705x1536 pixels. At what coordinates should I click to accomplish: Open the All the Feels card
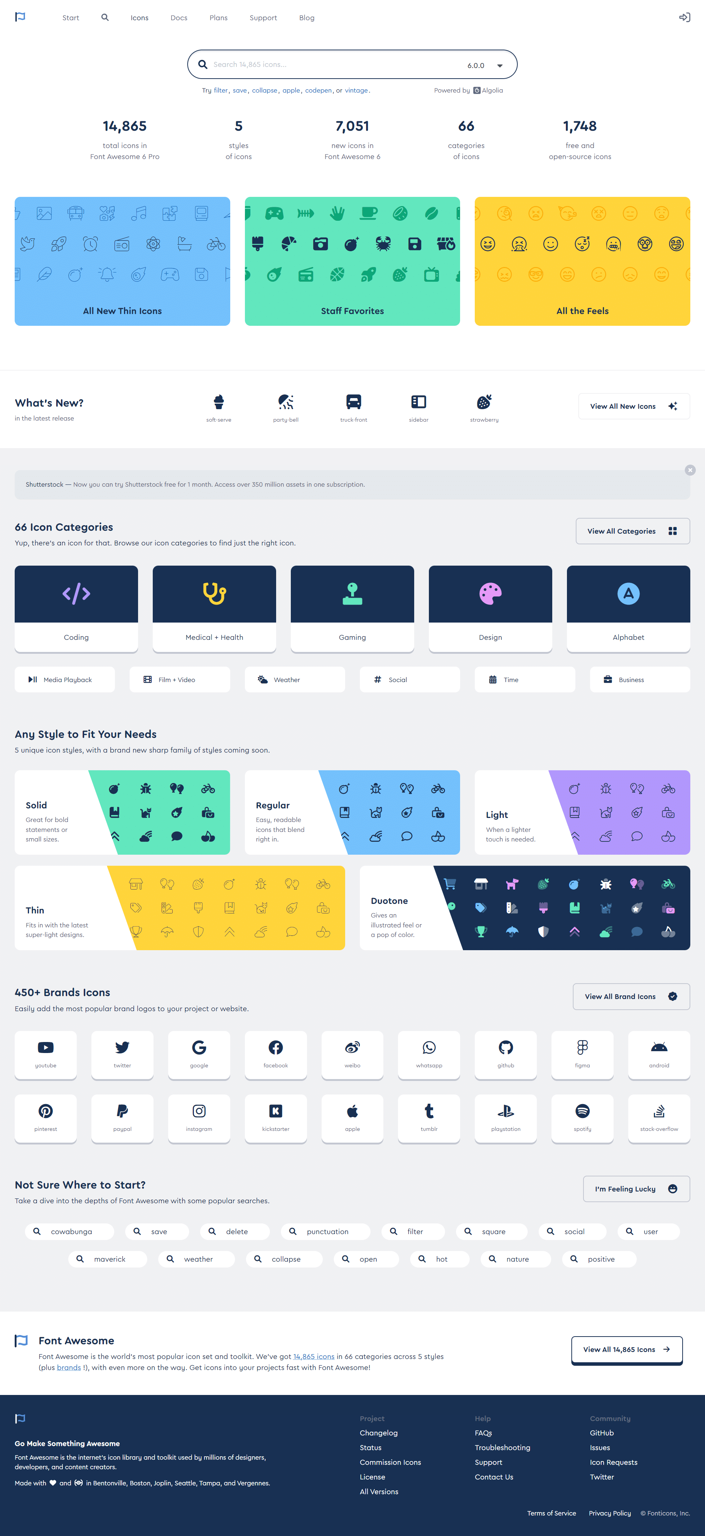pyautogui.click(x=582, y=261)
